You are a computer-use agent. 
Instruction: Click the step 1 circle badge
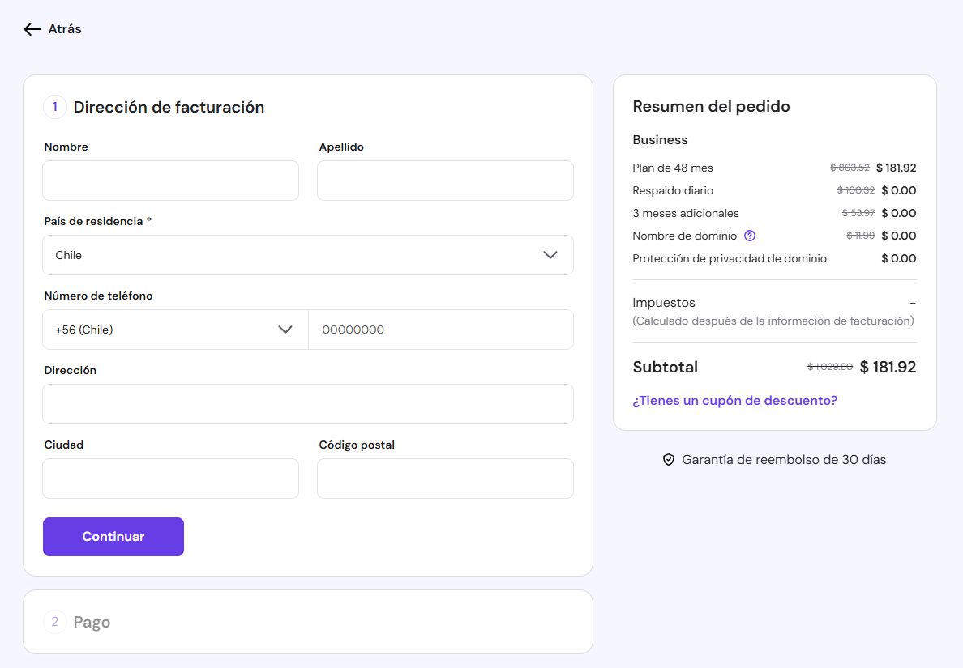pos(55,107)
